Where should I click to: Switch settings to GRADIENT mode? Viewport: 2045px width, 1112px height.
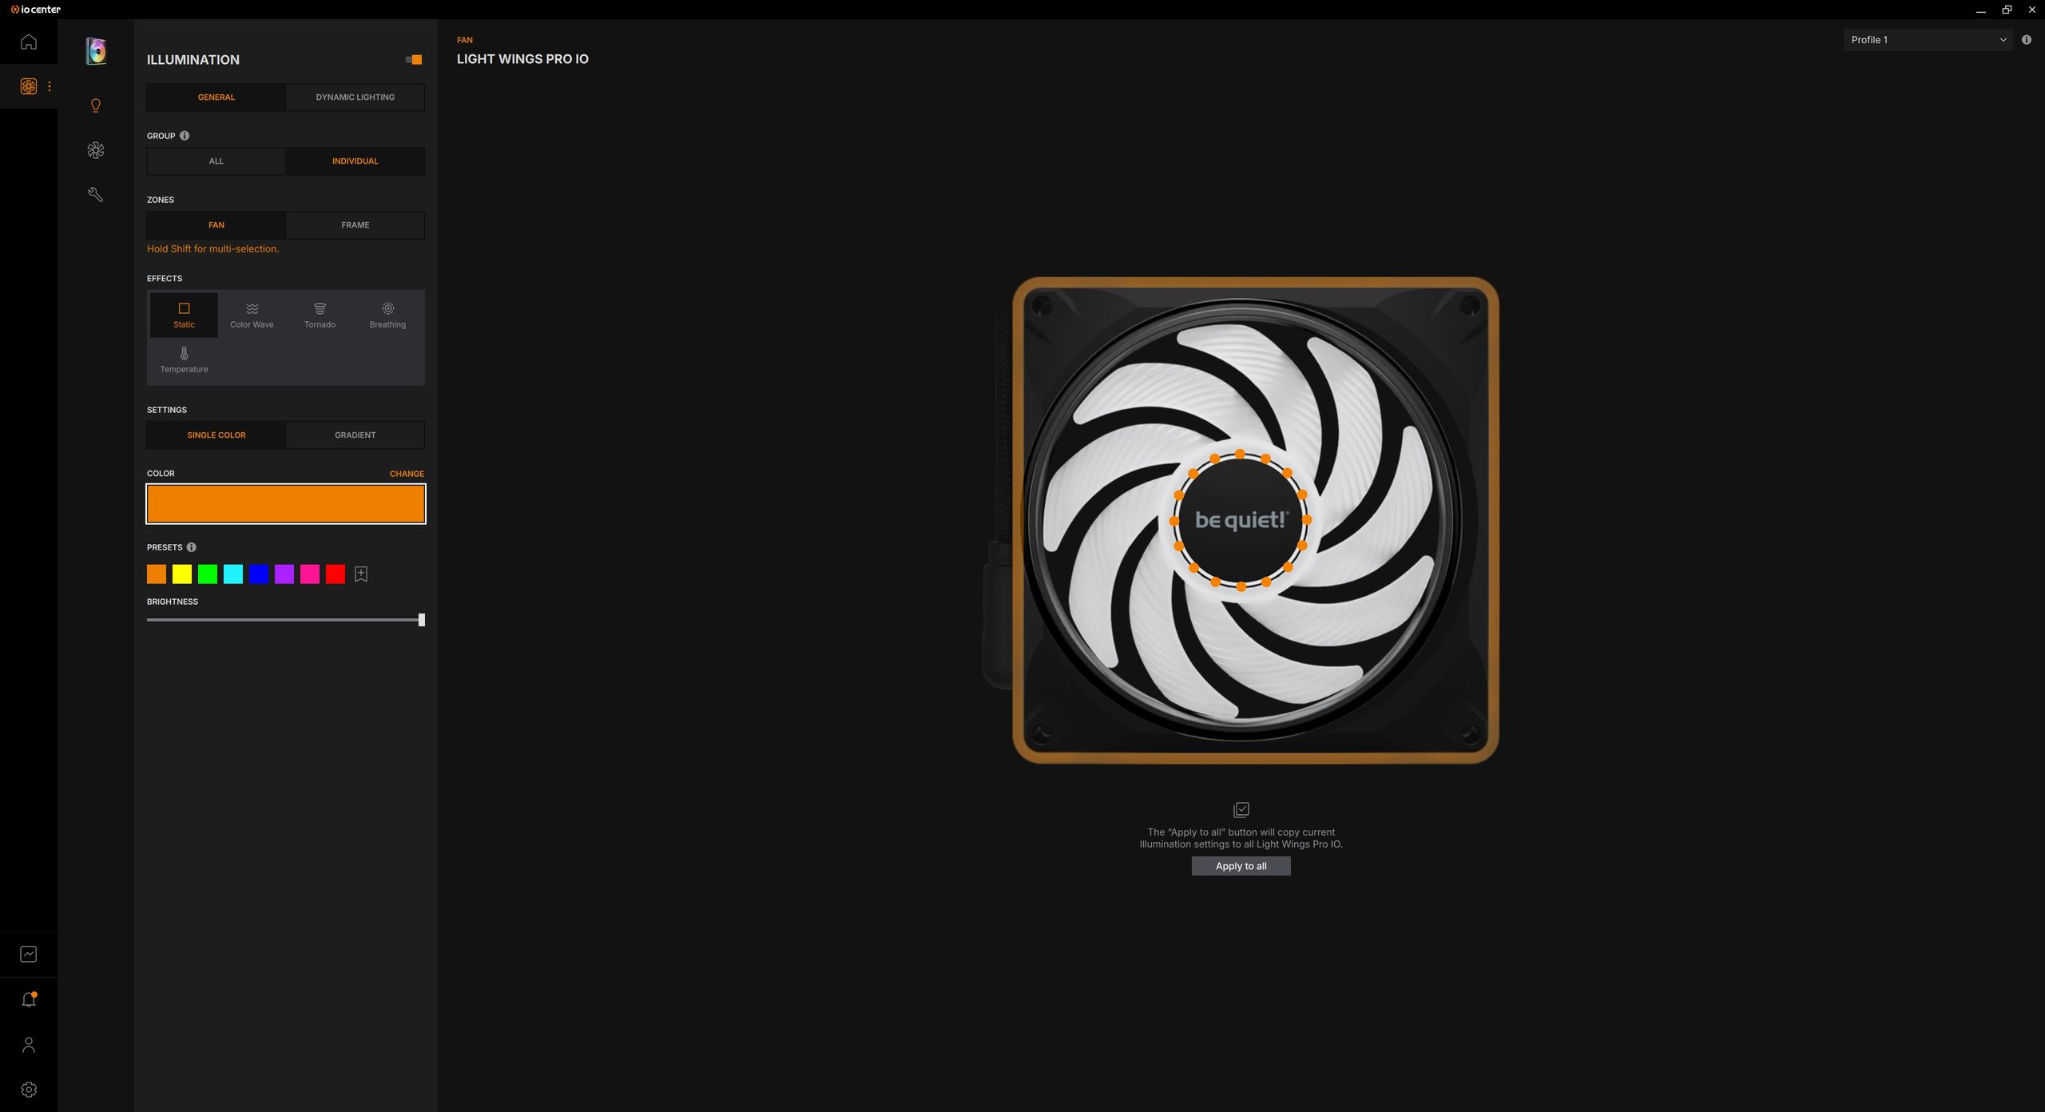[x=355, y=435]
